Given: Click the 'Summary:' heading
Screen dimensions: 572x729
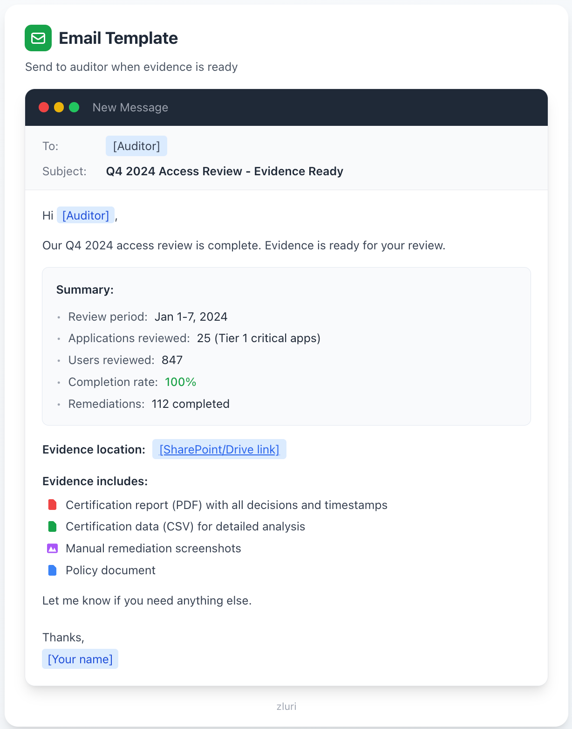Looking at the screenshot, I should click(85, 289).
